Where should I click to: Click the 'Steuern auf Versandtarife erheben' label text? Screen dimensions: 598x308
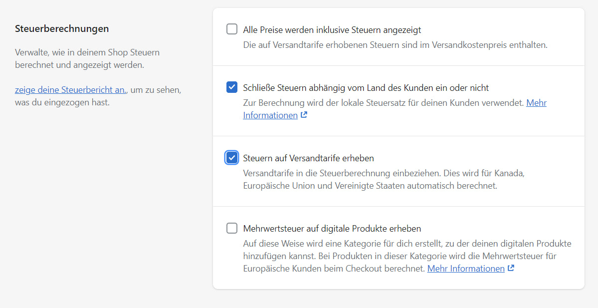click(308, 158)
